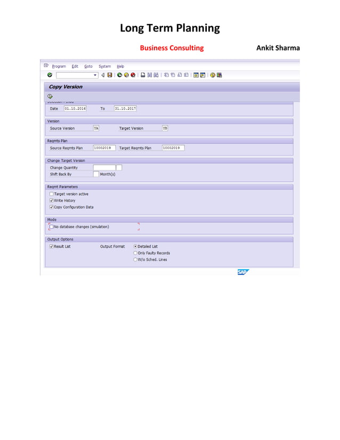Click the green Enter checkmark icon
The image size is (340, 440).
50,75
